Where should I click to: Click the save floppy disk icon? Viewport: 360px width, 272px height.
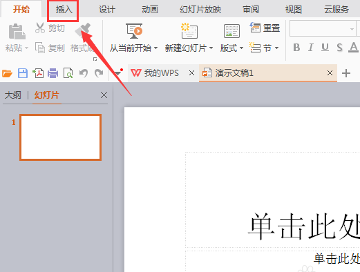(x=23, y=73)
